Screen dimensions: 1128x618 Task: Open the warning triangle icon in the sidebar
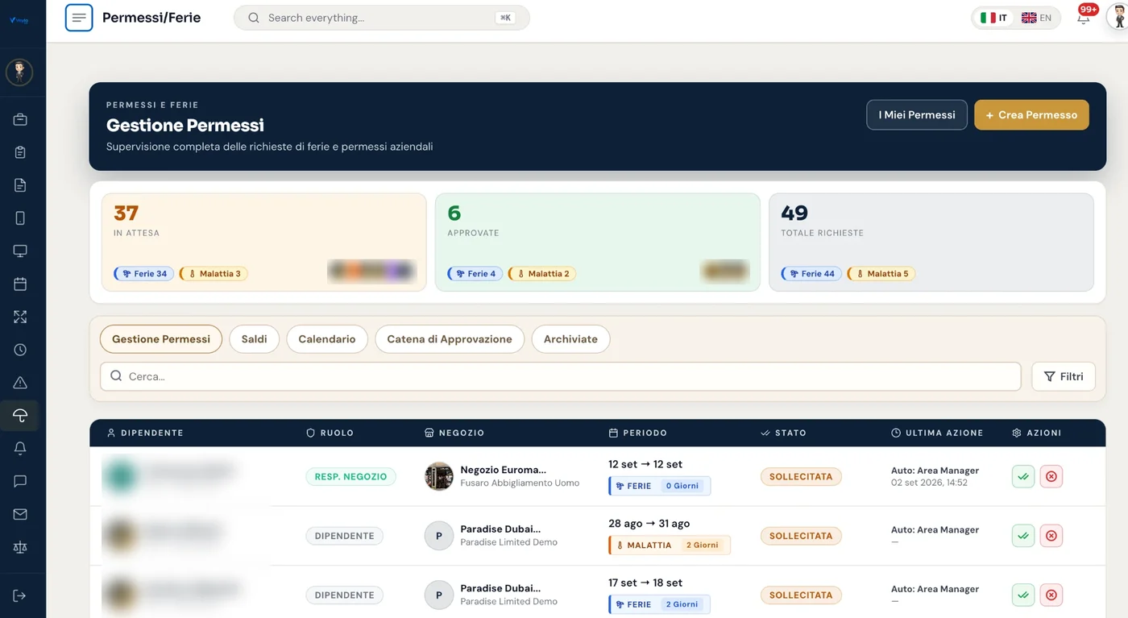pyautogui.click(x=20, y=383)
